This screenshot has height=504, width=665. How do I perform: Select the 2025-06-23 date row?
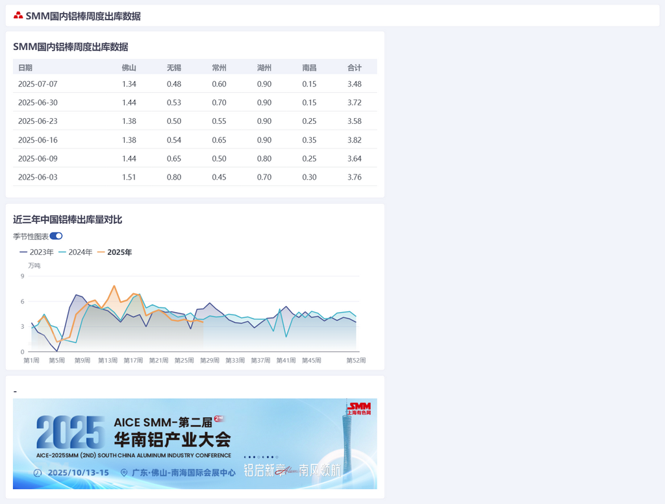click(x=195, y=121)
